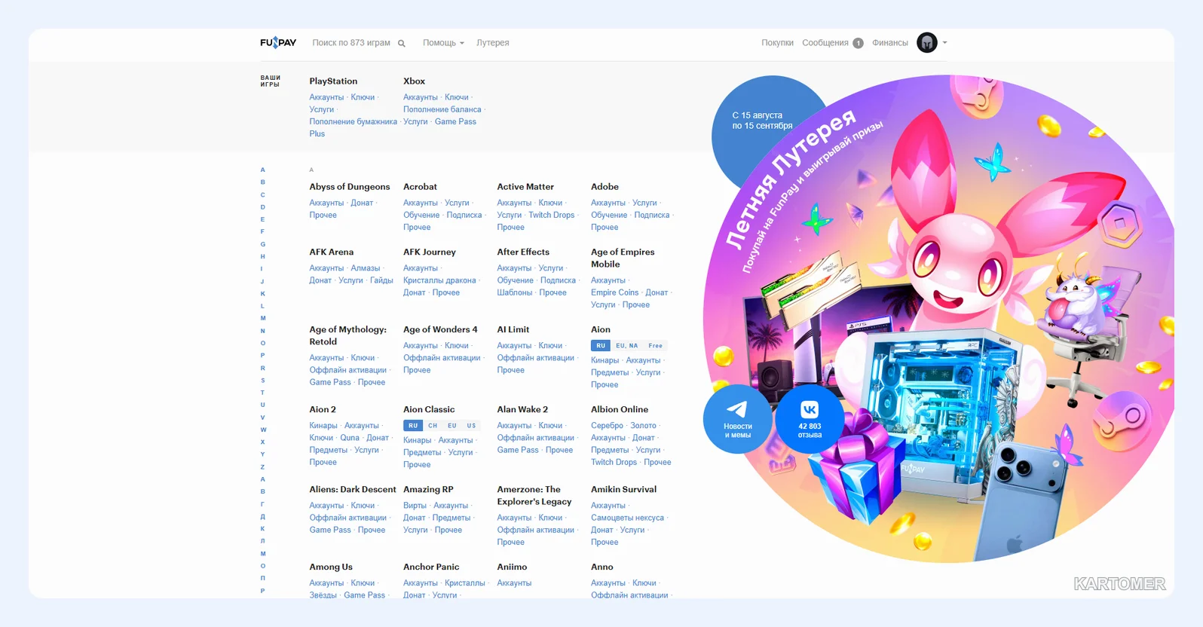The image size is (1203, 627).
Task: Open Кристаллы дракона under AFK Journey
Action: 439,280
